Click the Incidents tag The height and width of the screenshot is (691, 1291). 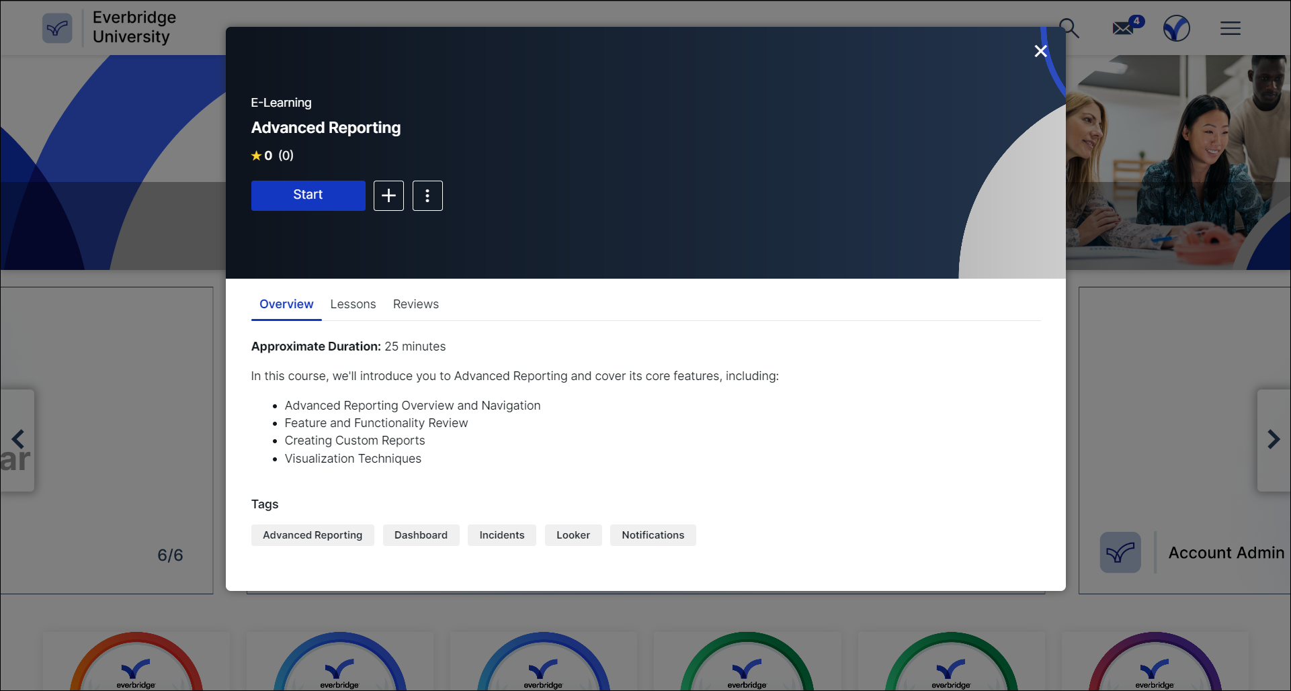click(501, 535)
